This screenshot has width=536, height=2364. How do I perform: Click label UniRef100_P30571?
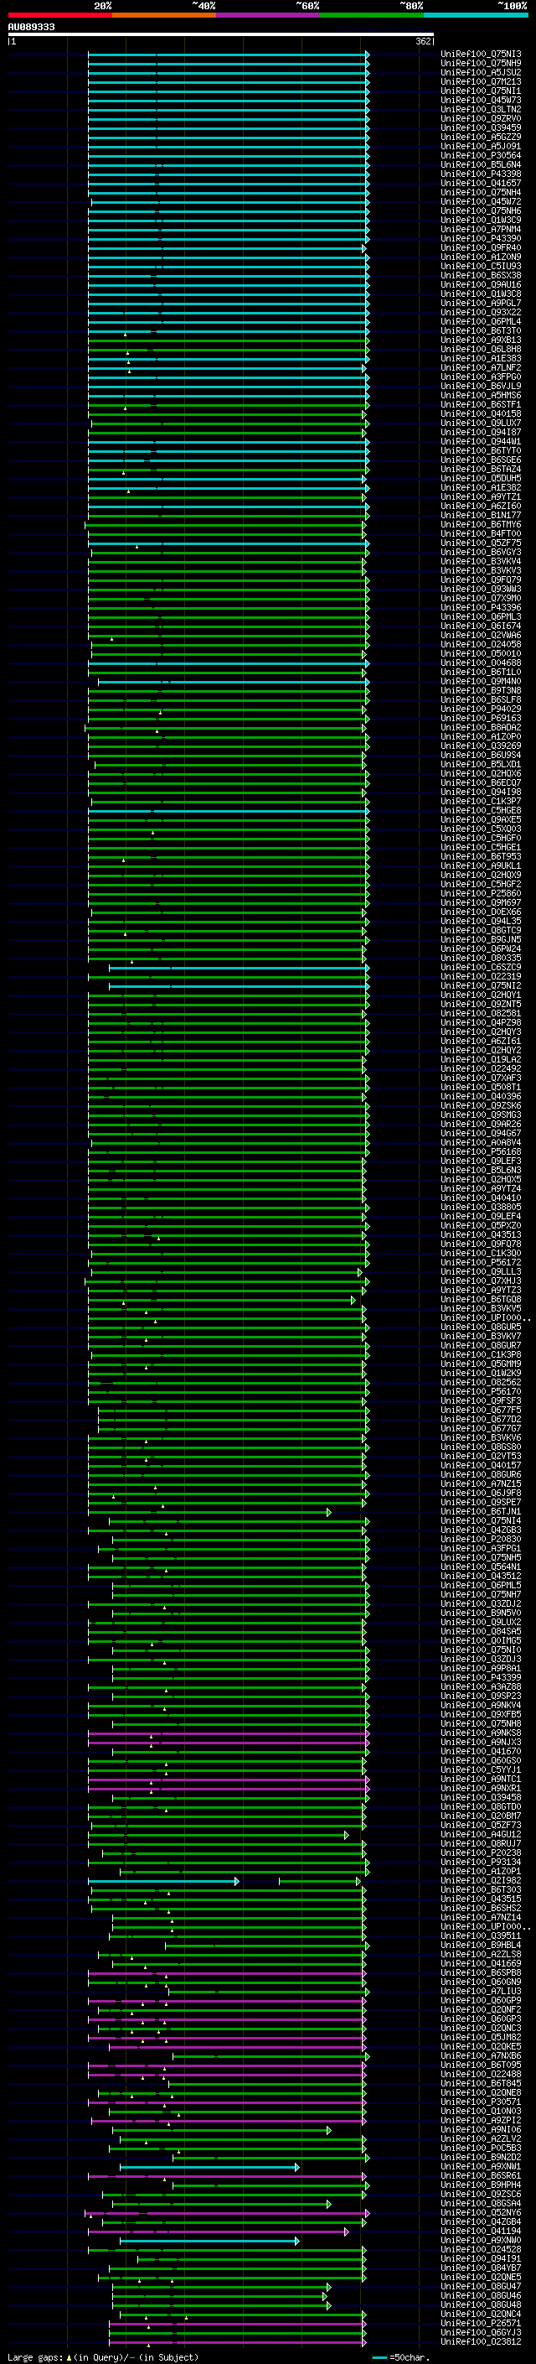pos(481,2102)
